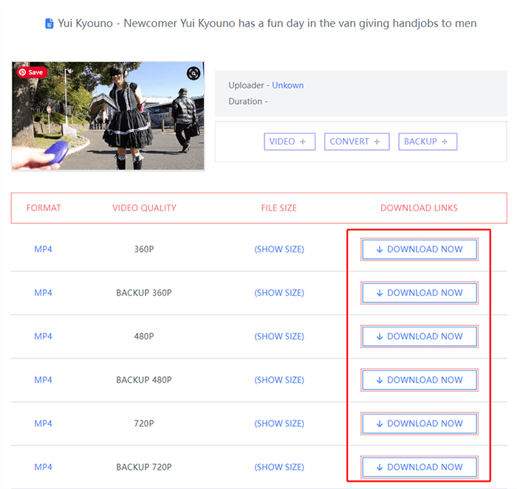Click the Pinterest Save button on thumbnail
Screen dimensions: 517x489
[32, 72]
